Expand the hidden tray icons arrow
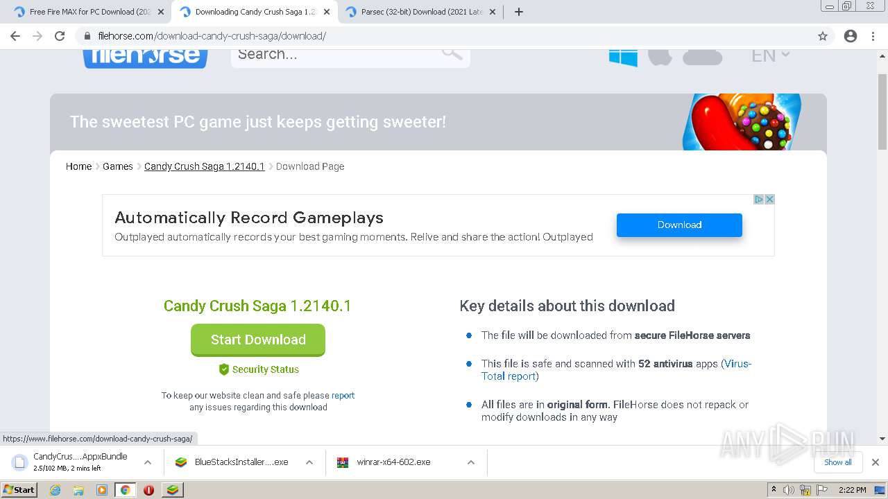The height and width of the screenshot is (499, 888). coord(774,490)
